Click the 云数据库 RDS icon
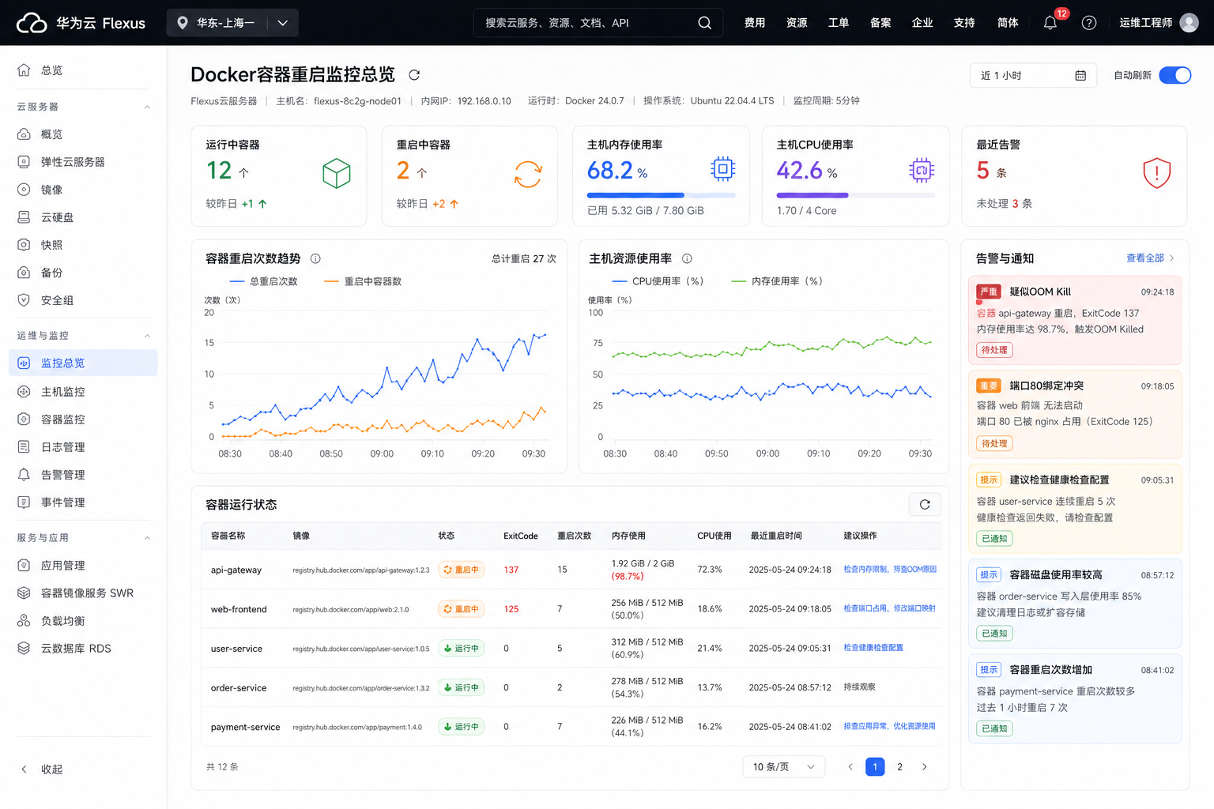Image resolution: width=1214 pixels, height=809 pixels. (24, 649)
